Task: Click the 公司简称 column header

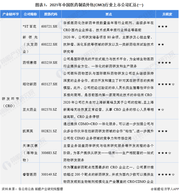Action: click(x=30, y=14)
